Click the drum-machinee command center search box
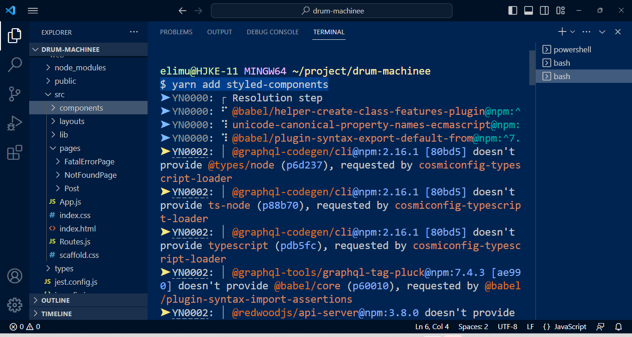 coord(332,11)
